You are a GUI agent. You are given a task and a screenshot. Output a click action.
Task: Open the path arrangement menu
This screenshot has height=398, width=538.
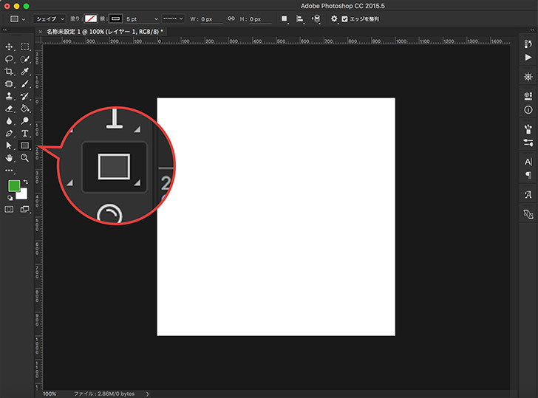coord(316,19)
